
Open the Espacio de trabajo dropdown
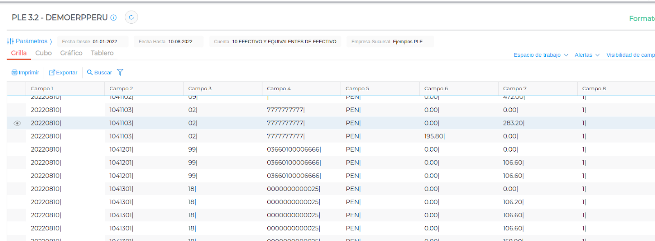(x=541, y=55)
